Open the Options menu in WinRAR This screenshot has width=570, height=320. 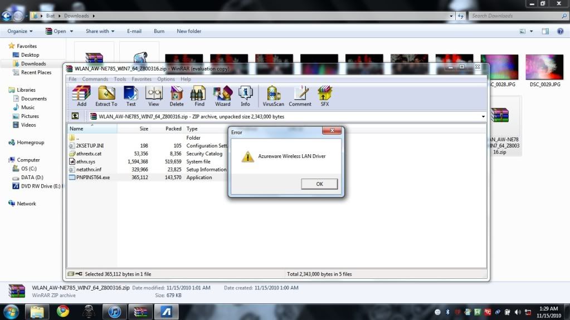(166, 79)
